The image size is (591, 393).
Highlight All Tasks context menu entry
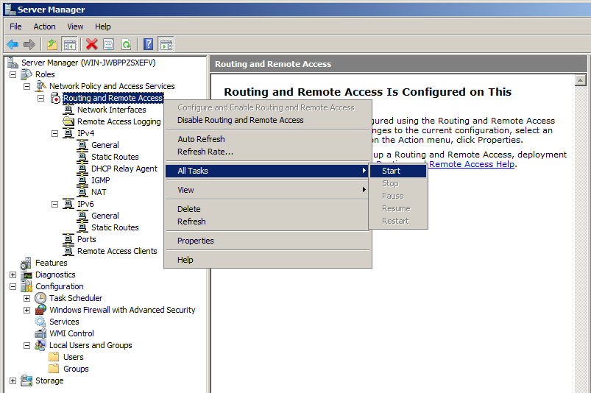pos(269,171)
